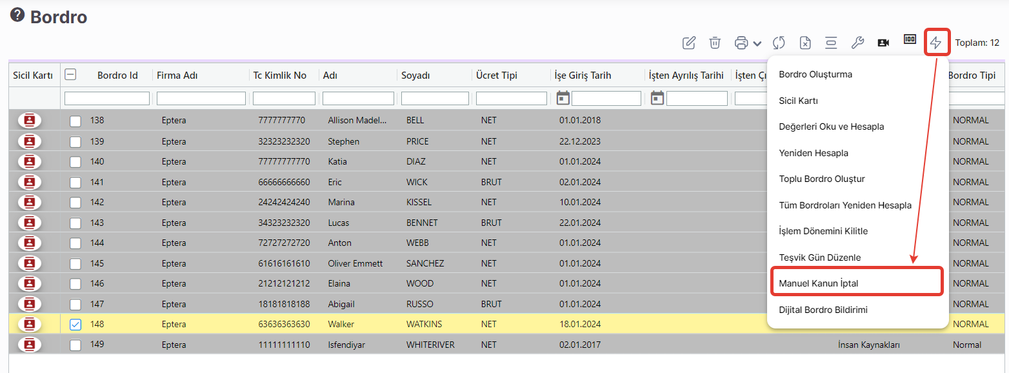
Task: Expand the print options dropdown arrow
Action: (x=757, y=43)
